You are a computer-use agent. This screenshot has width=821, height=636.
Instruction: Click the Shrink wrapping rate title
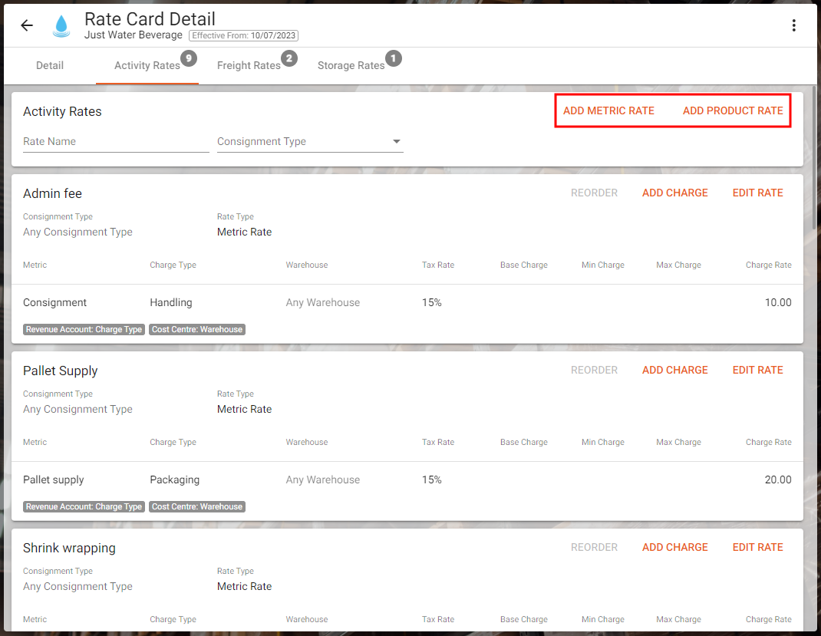[69, 548]
